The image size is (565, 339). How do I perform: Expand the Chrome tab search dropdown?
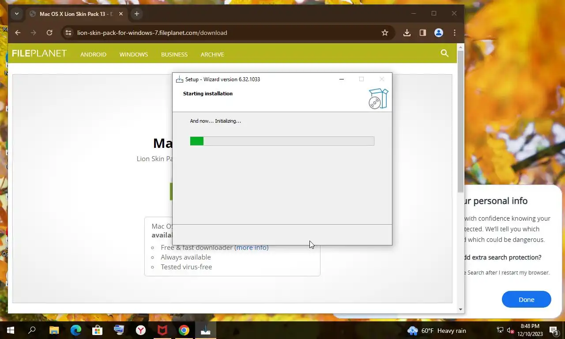pos(17,14)
